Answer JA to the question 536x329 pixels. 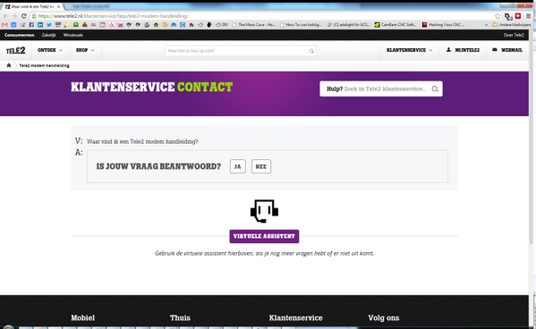(238, 166)
